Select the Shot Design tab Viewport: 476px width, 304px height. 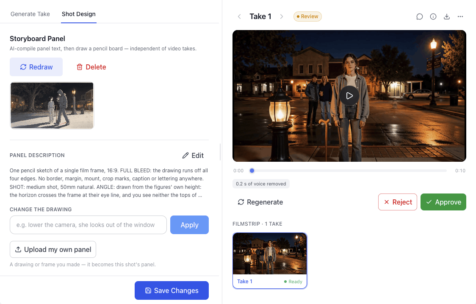coord(79,14)
